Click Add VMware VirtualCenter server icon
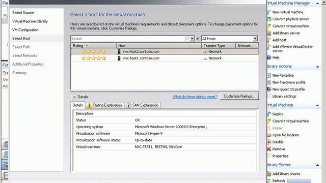The height and width of the screenshot is (183, 326). coord(269,47)
